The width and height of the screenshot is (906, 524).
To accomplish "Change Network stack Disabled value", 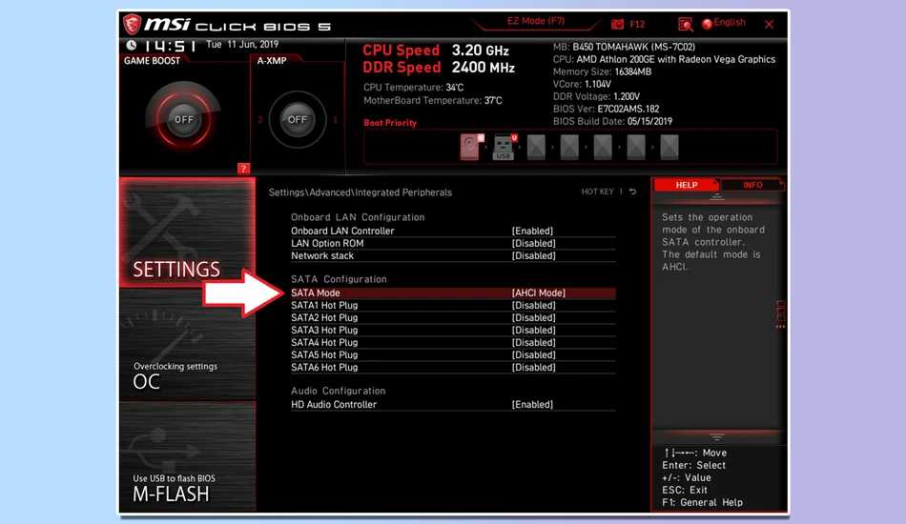I will (x=533, y=255).
